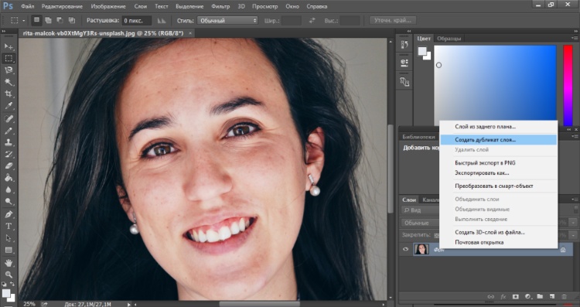Image resolution: width=580 pixels, height=307 pixels.
Task: Open layer styles fx menu
Action: coord(503,297)
